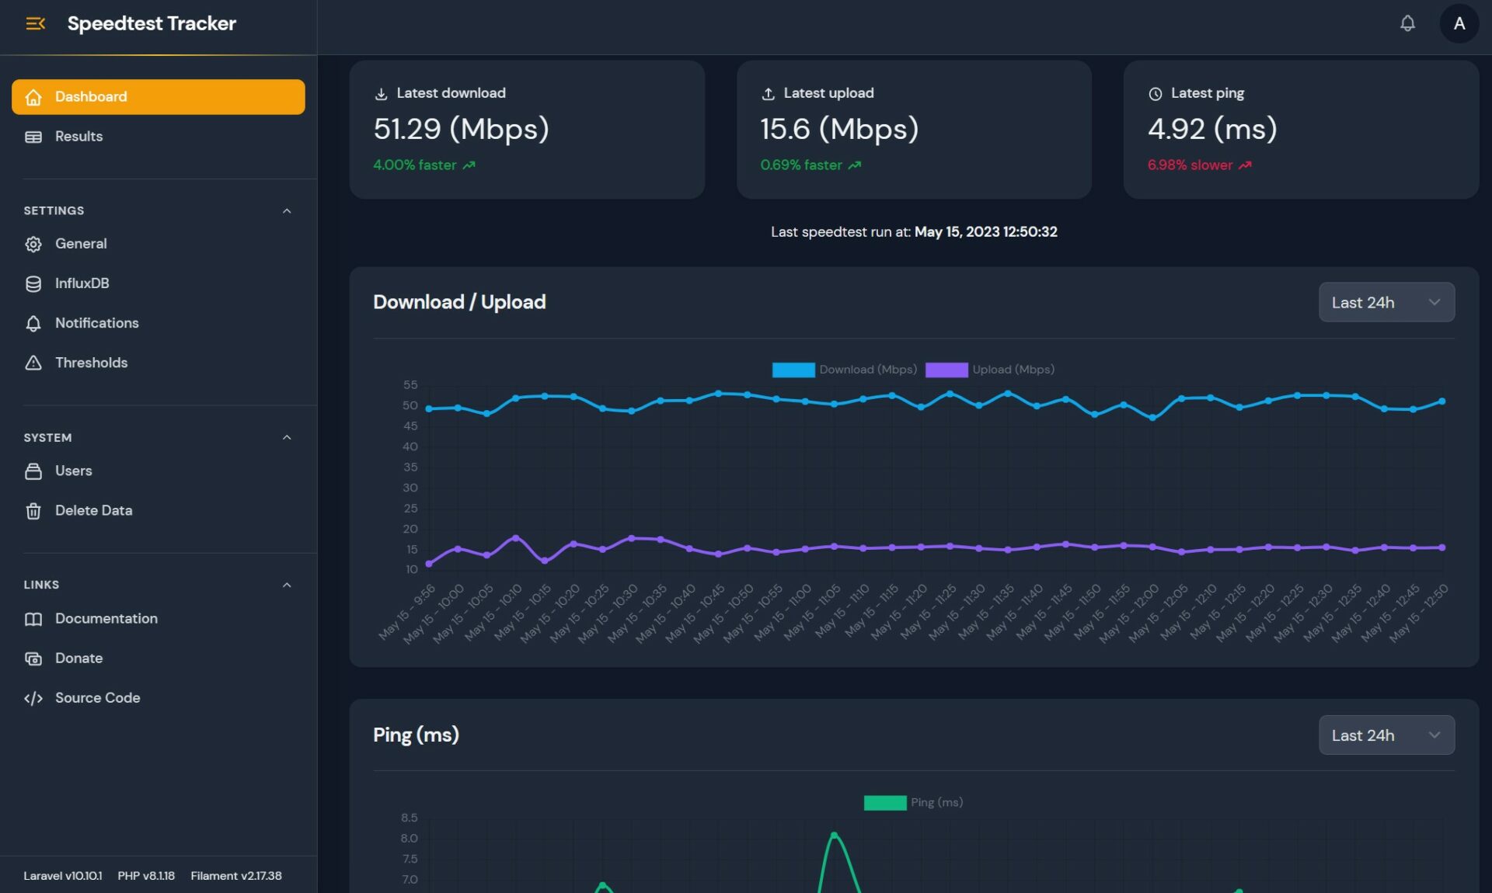Select the Thresholds warning triangle icon
The height and width of the screenshot is (893, 1492).
point(33,363)
